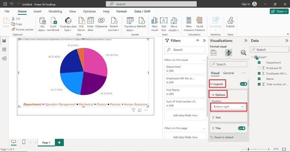Open the Position dropdown

pos(228,107)
